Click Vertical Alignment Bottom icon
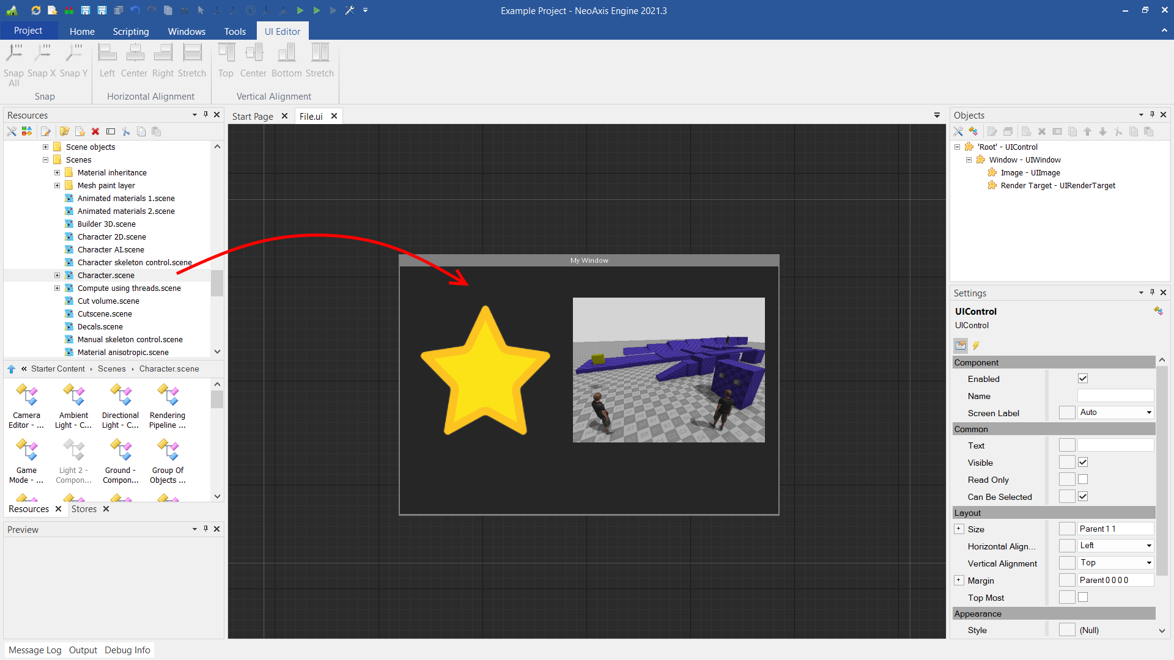Screen dimensions: 1174x660 [286, 53]
